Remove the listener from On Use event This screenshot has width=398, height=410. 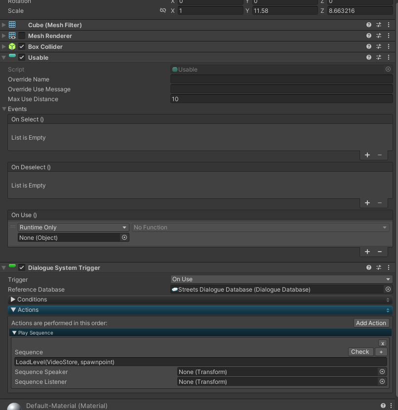(x=380, y=251)
